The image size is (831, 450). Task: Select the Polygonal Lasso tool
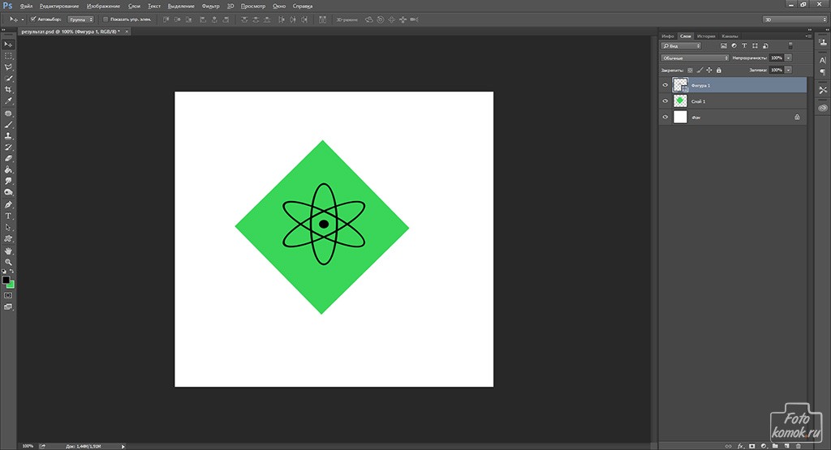8,67
